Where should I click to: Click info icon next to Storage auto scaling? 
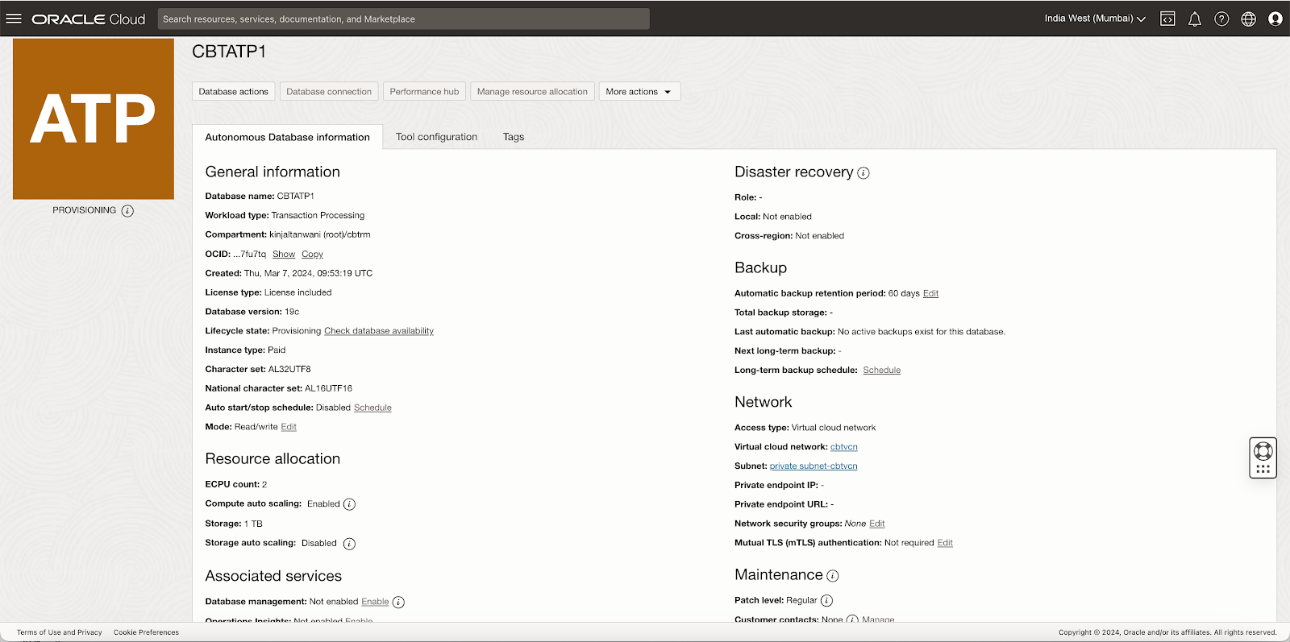[349, 544]
